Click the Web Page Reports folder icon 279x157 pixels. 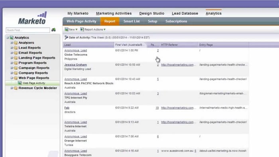16,78
